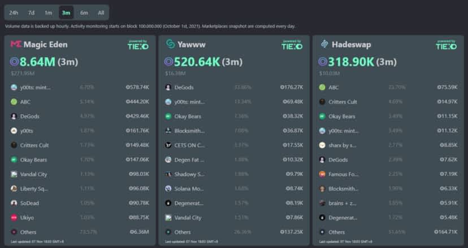
Task: Click Okay Bears name in Hadeswap list
Action: click(342, 117)
